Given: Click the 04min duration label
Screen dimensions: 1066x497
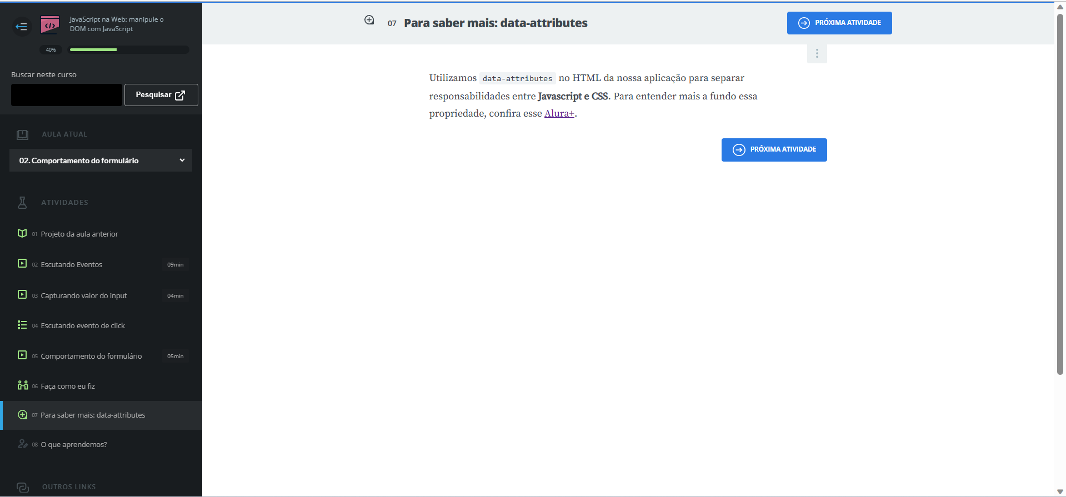Looking at the screenshot, I should [x=176, y=296].
